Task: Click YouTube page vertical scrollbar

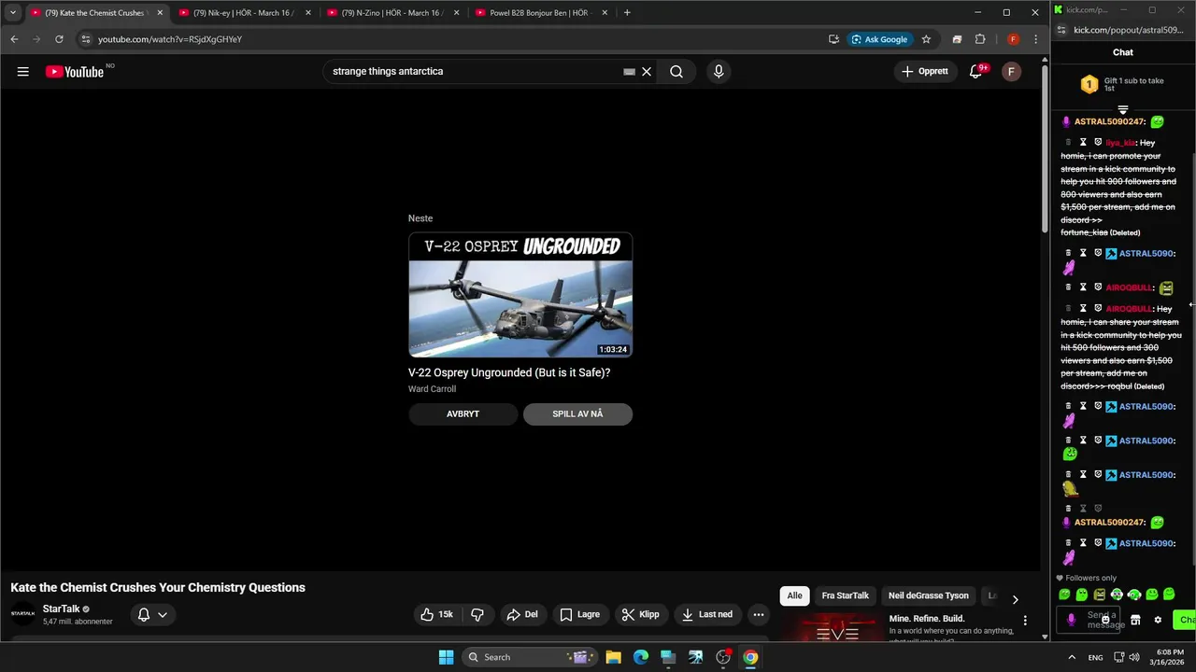Action: coord(1045,149)
